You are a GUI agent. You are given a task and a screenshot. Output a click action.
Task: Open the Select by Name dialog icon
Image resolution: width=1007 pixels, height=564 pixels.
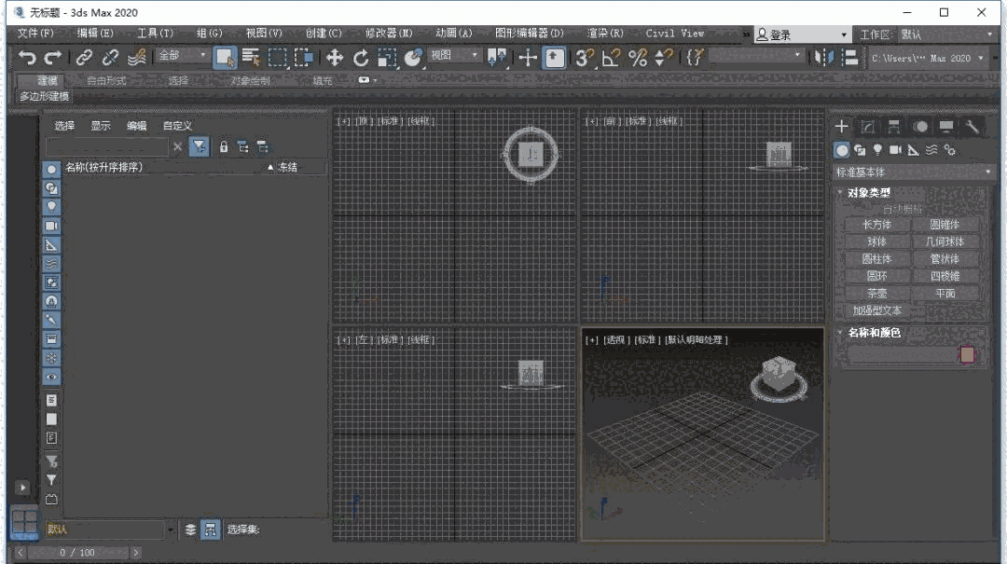point(252,58)
